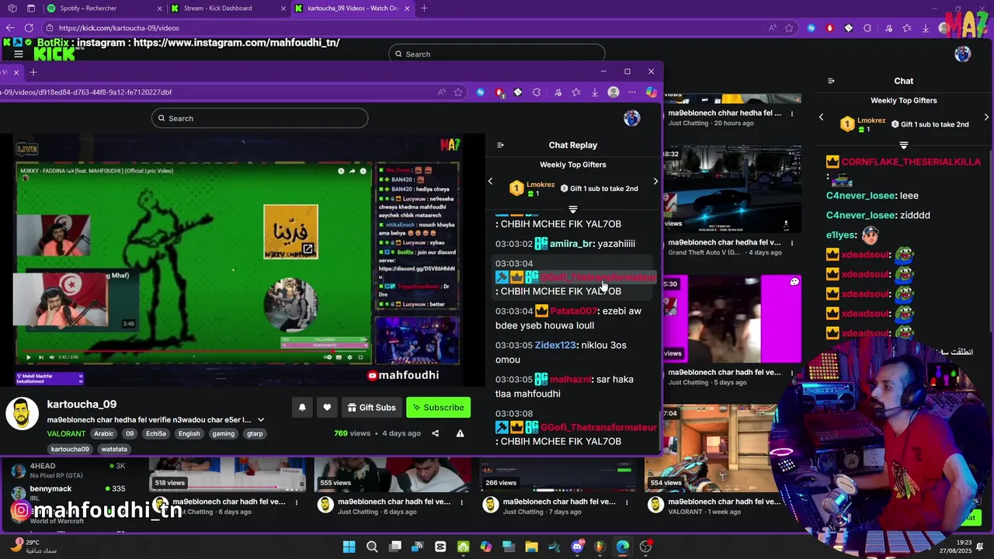Expand Weekly Top Gifters in back window Chat
Screen dimensions: 994x559
(x=904, y=145)
